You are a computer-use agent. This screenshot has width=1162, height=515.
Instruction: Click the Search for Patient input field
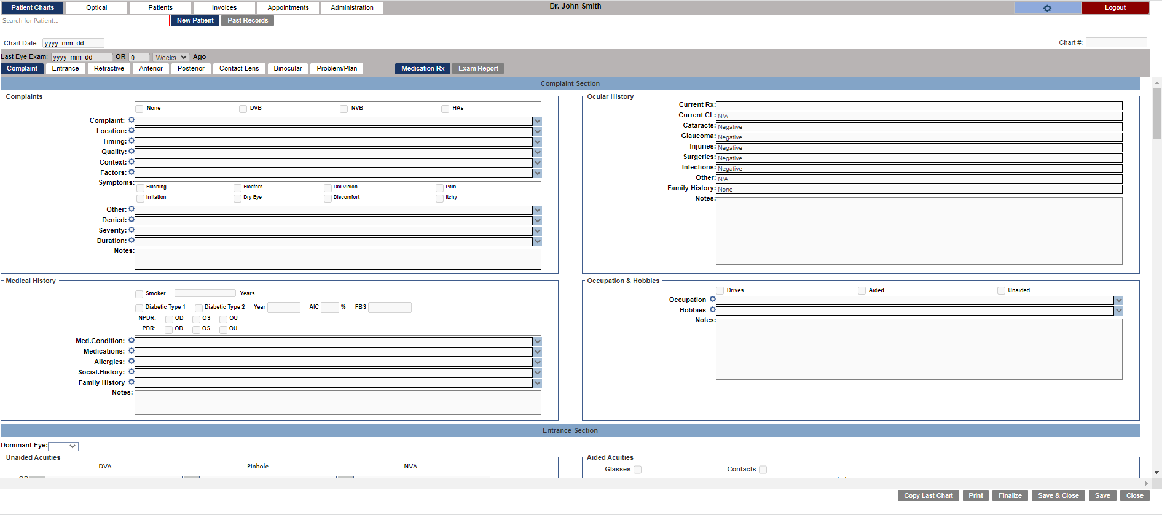(x=85, y=21)
